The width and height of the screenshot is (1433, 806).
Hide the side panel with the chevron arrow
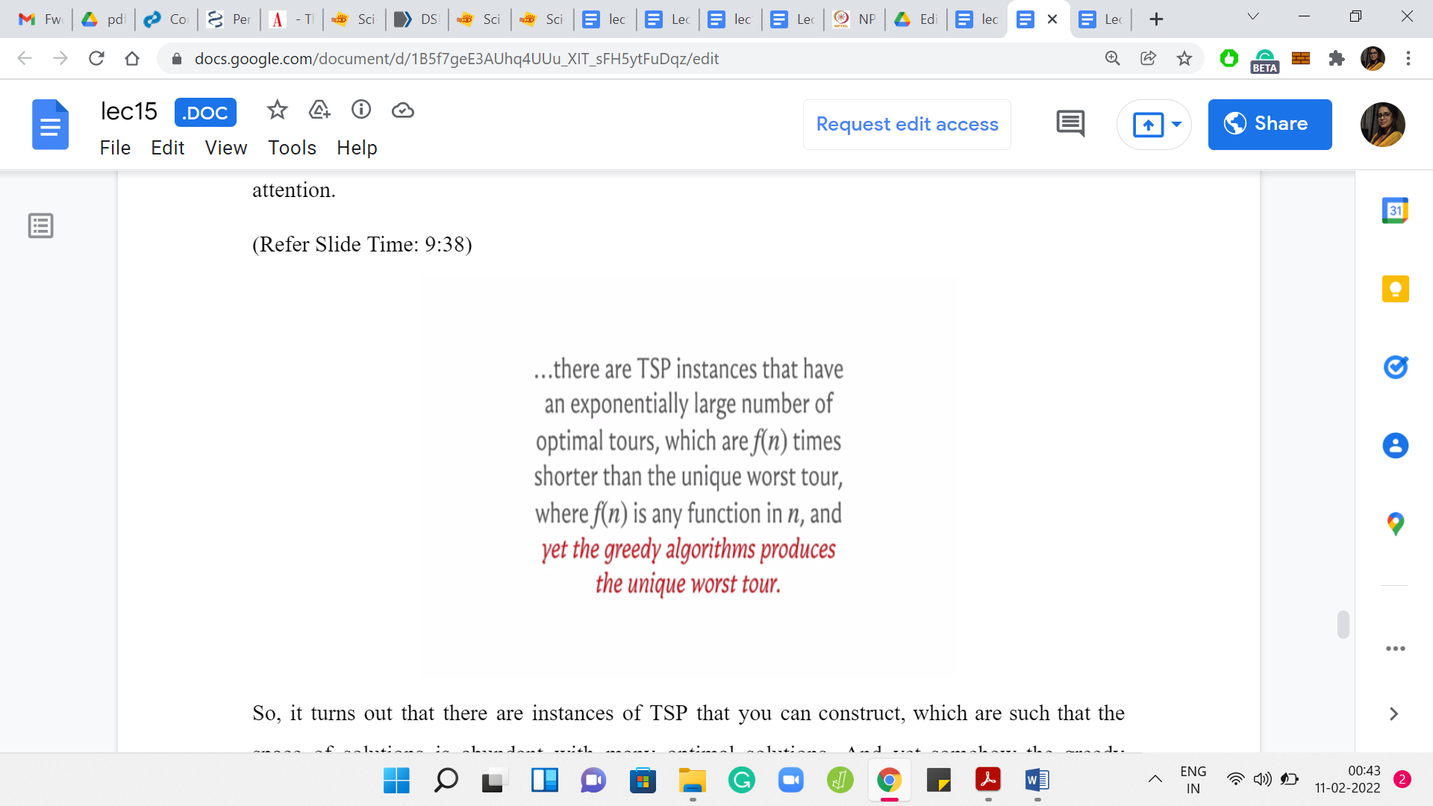pos(1393,714)
